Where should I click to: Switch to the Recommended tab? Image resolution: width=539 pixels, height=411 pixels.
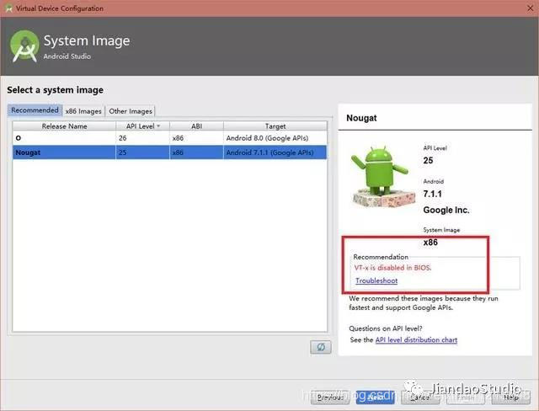click(35, 110)
